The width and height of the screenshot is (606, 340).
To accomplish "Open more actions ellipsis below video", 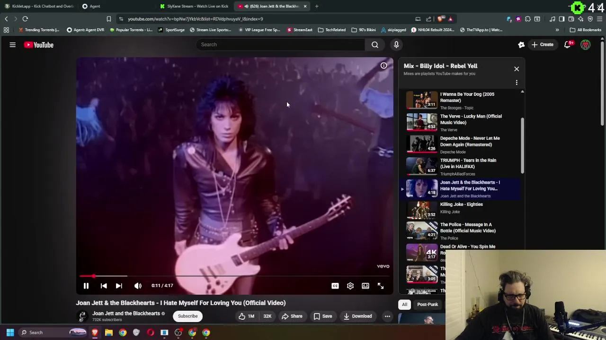I will pyautogui.click(x=387, y=316).
